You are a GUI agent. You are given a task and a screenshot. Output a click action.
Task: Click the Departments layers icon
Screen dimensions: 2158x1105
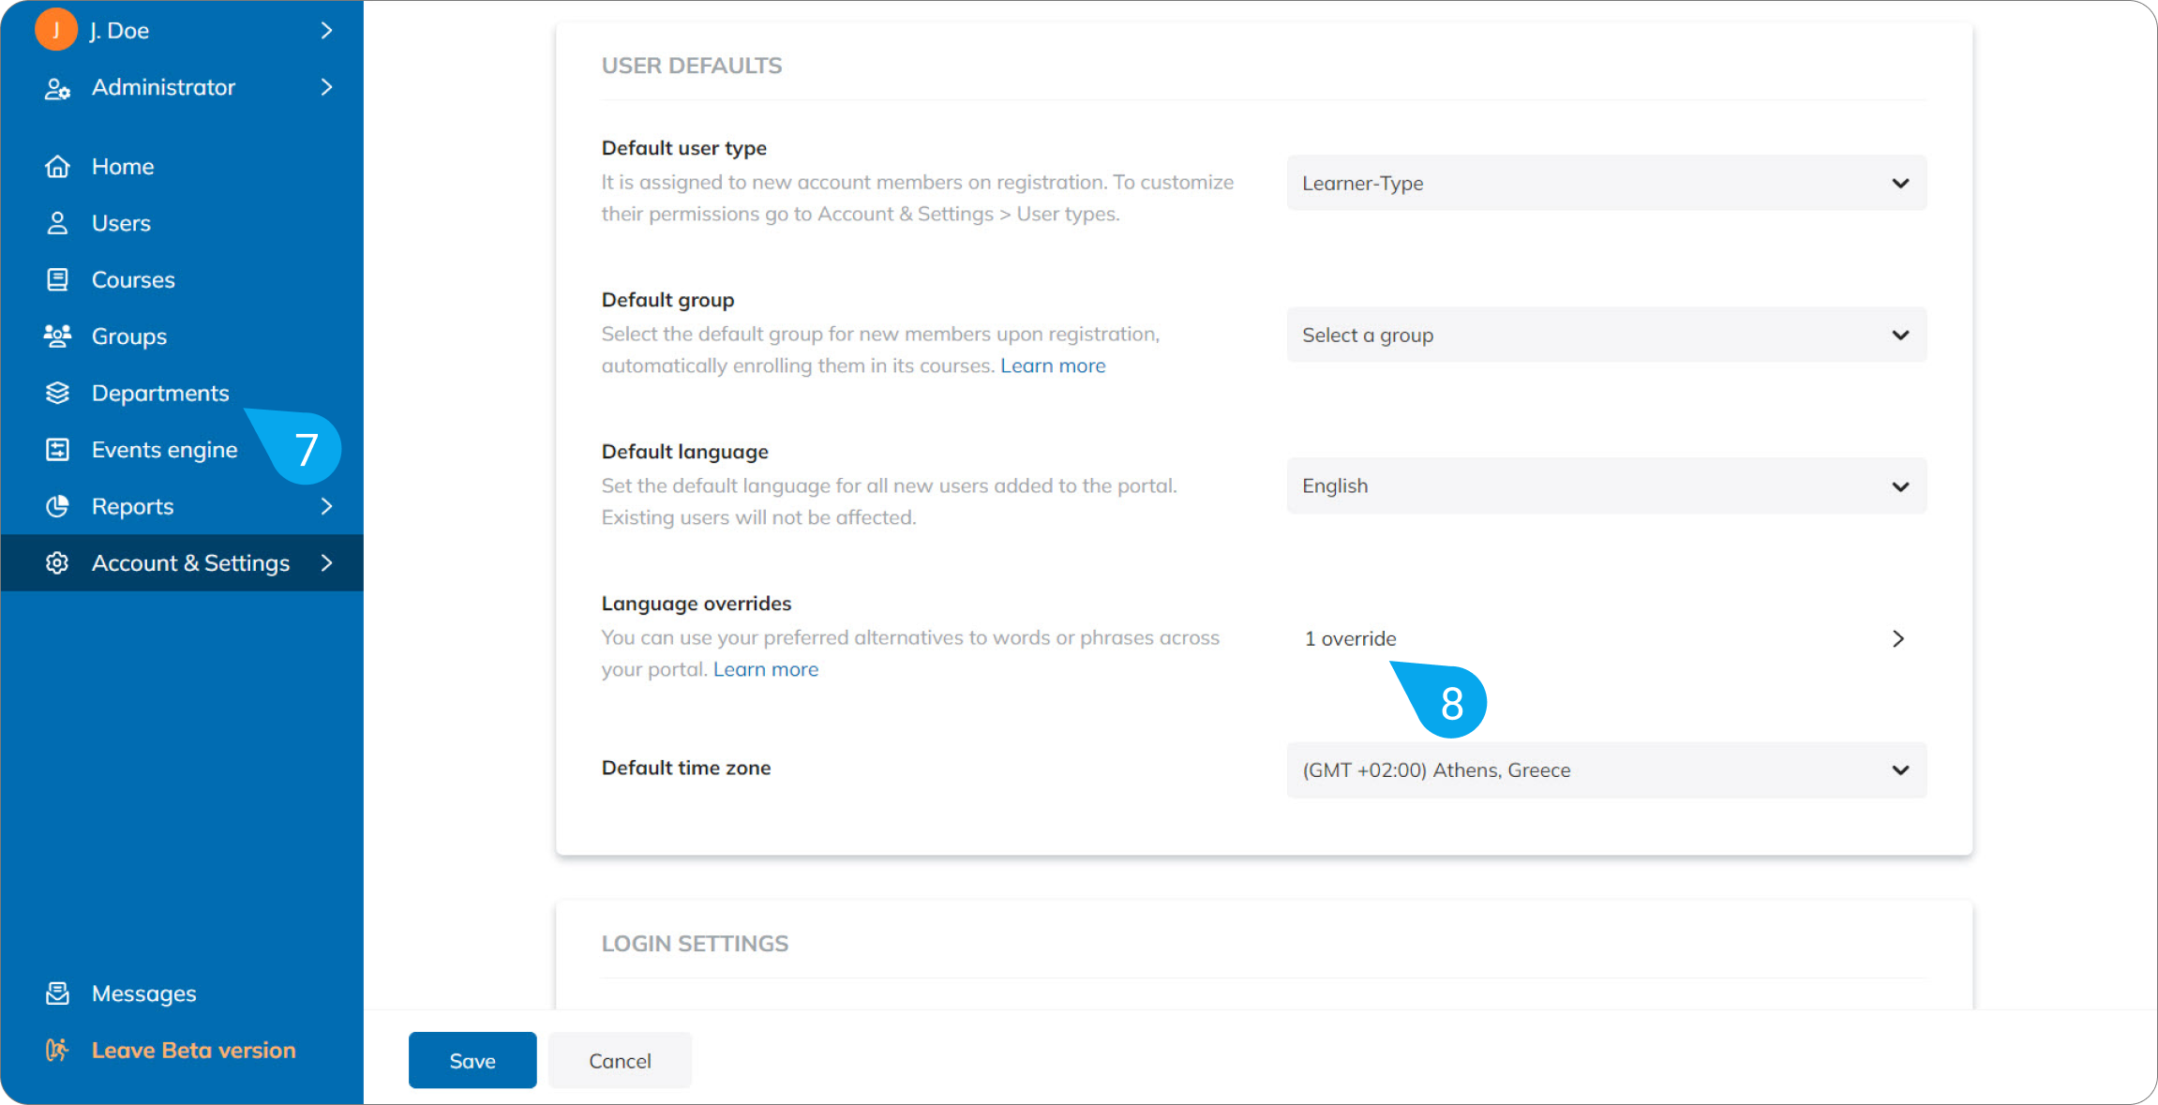click(x=58, y=393)
